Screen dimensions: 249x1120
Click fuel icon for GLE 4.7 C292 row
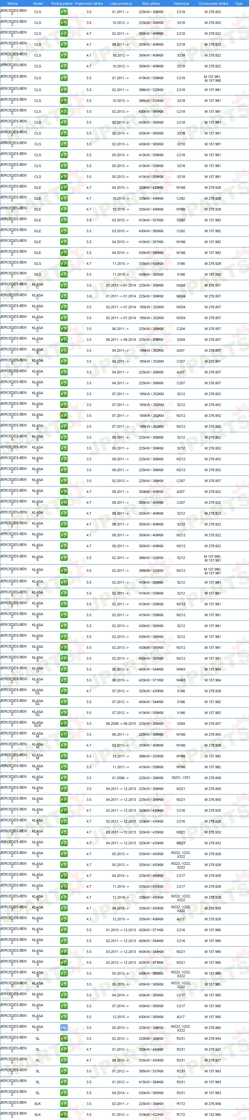(64, 199)
